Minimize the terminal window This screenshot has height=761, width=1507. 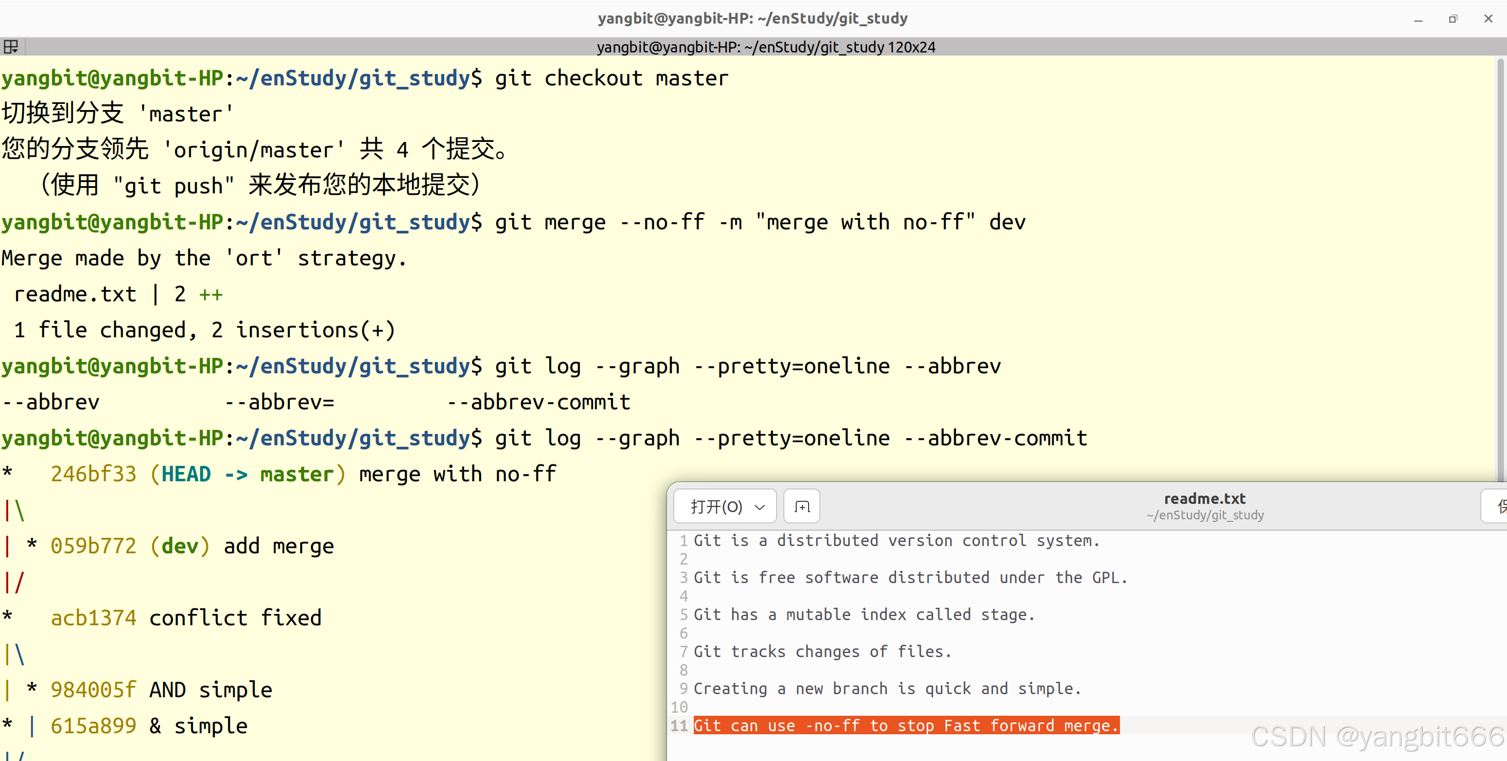[x=1418, y=20]
